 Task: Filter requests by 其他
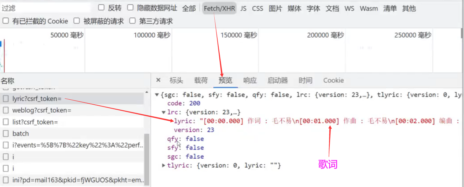(409, 8)
